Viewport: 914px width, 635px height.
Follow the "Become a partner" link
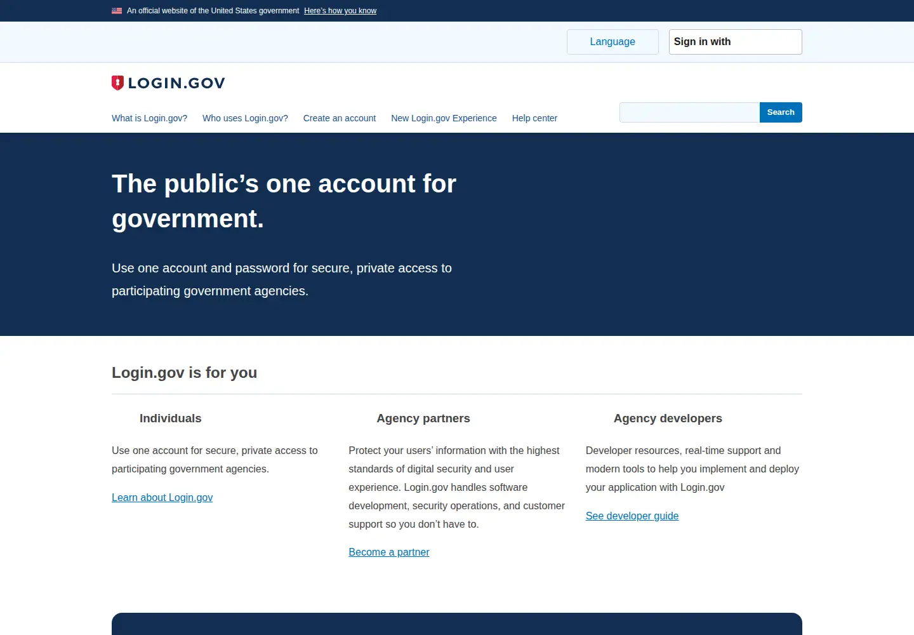pyautogui.click(x=389, y=552)
